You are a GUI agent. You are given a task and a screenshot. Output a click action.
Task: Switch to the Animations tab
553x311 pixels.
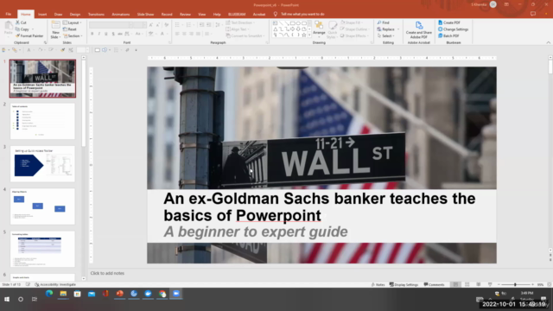(x=121, y=15)
